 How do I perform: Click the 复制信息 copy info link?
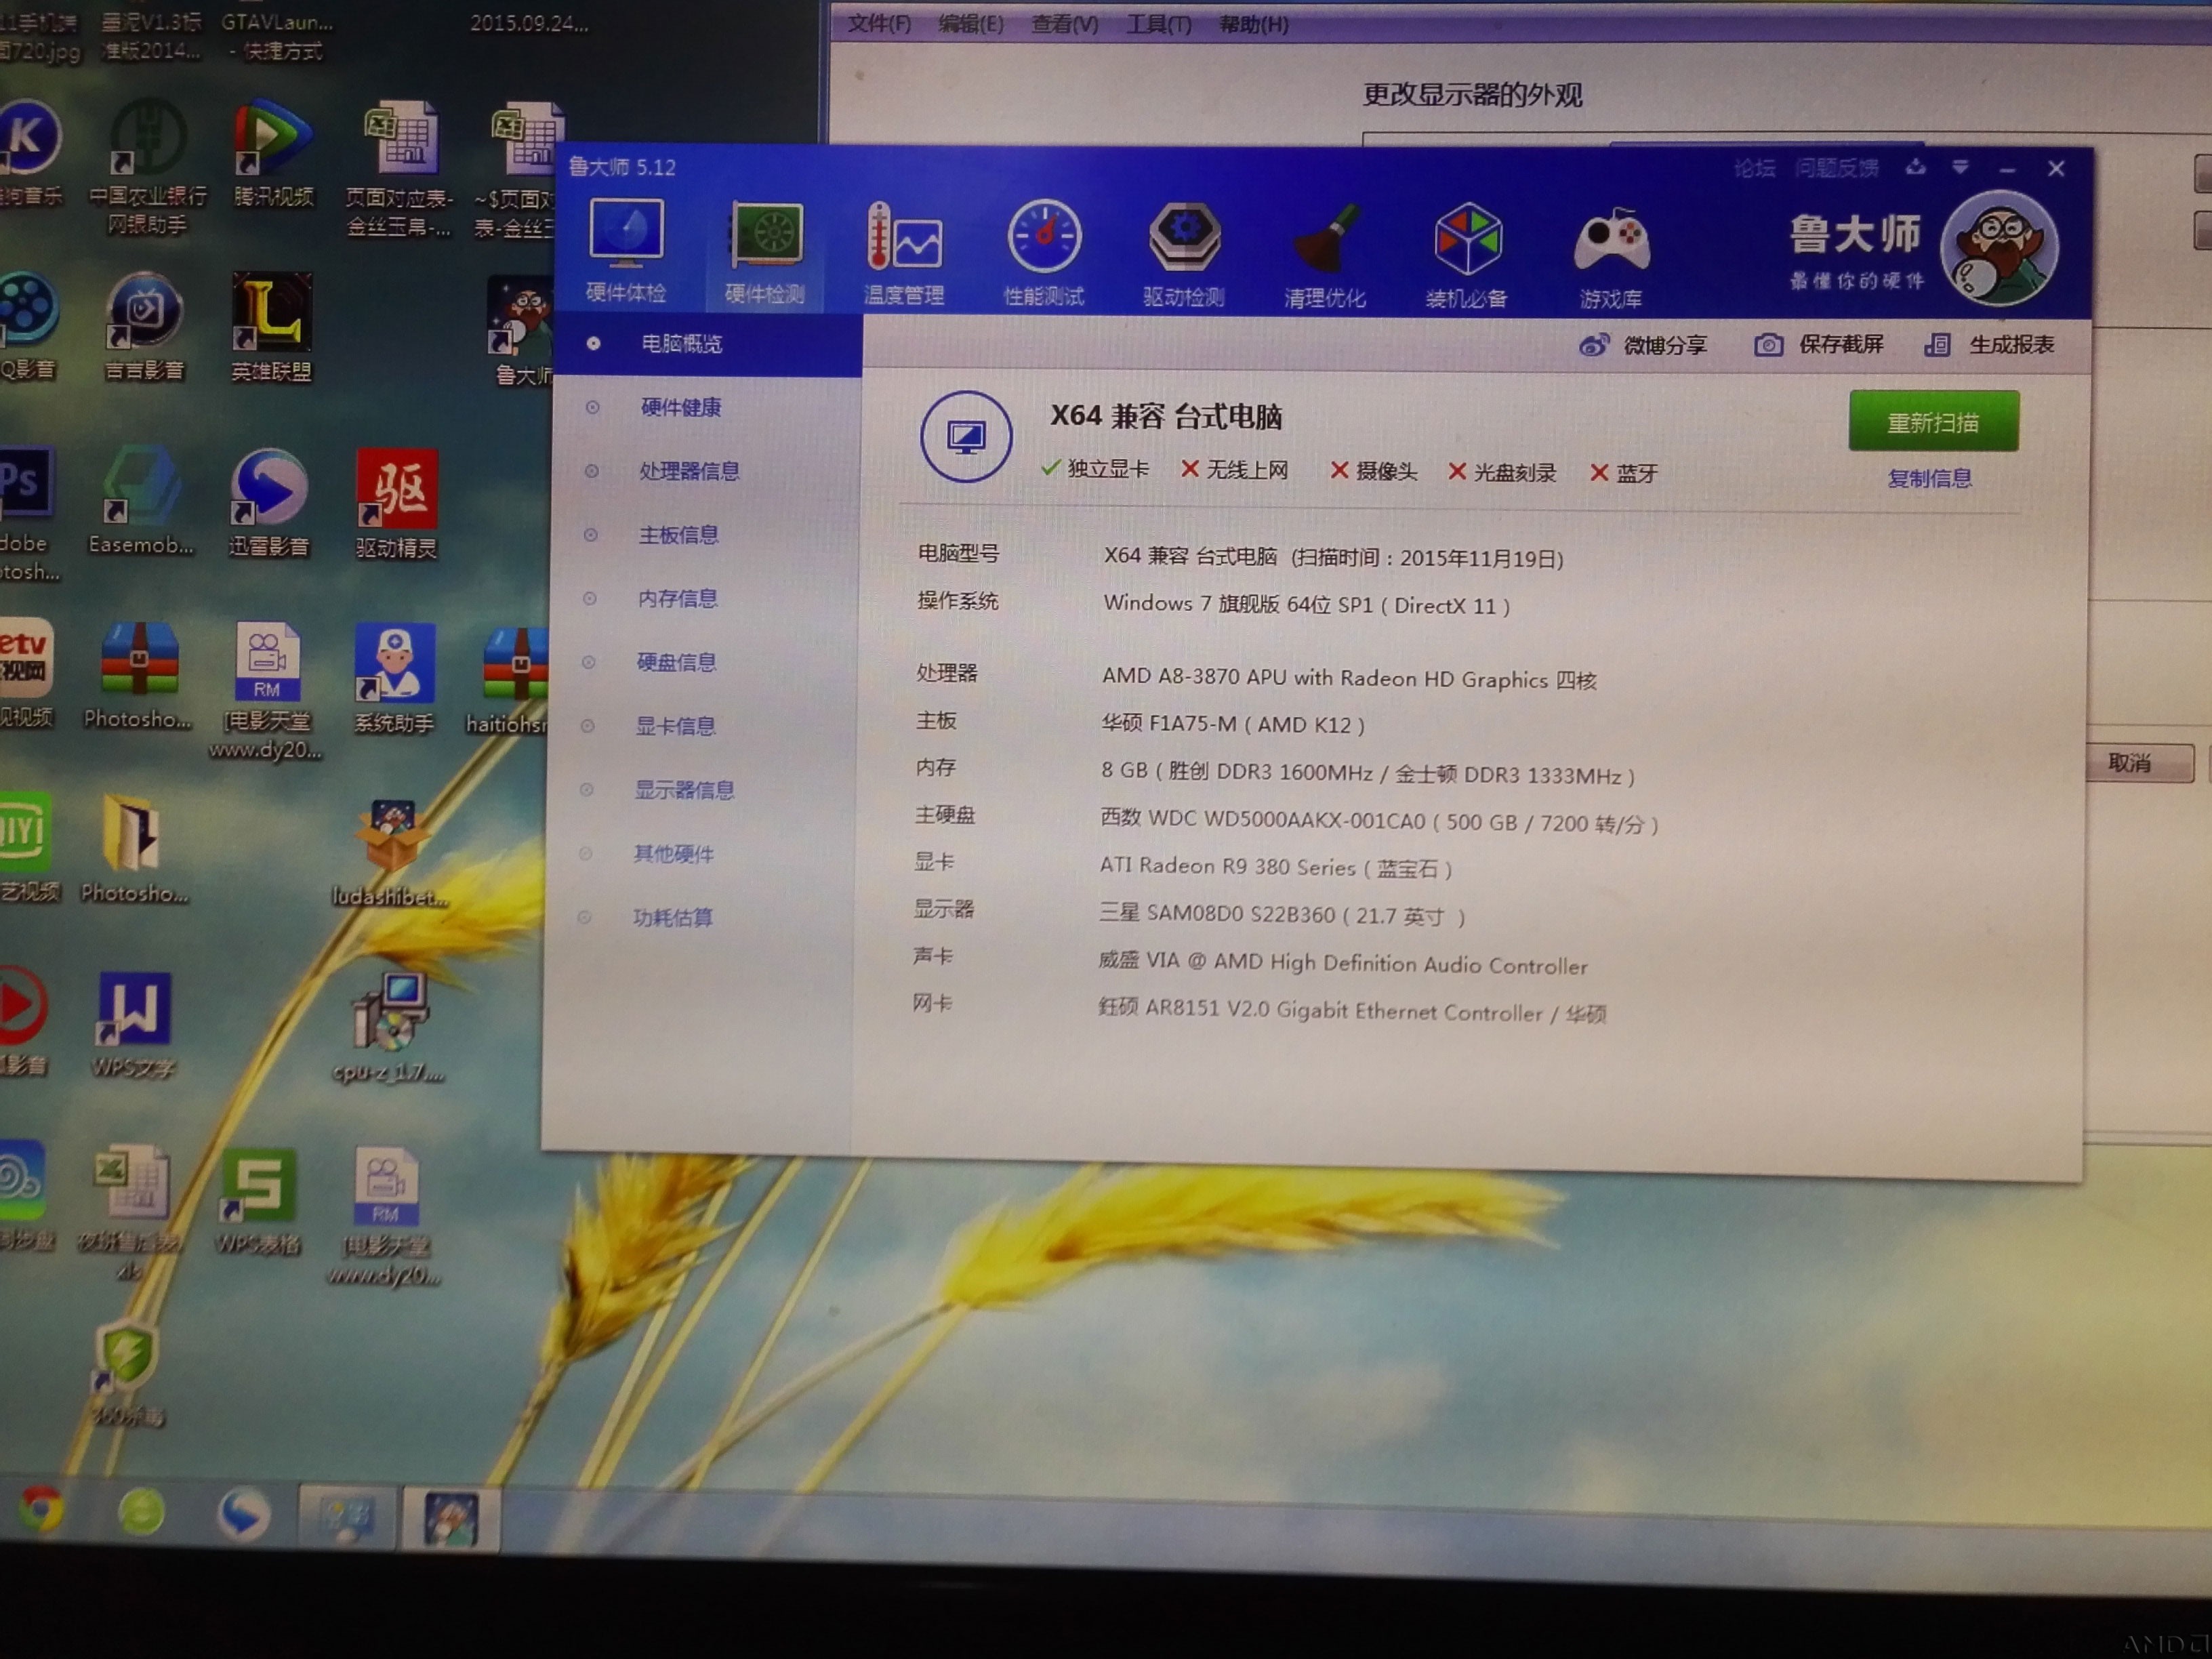coord(1929,478)
